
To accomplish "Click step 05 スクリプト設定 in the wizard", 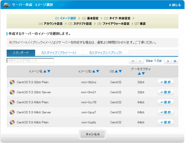I will pyautogui.click(x=80, y=24).
